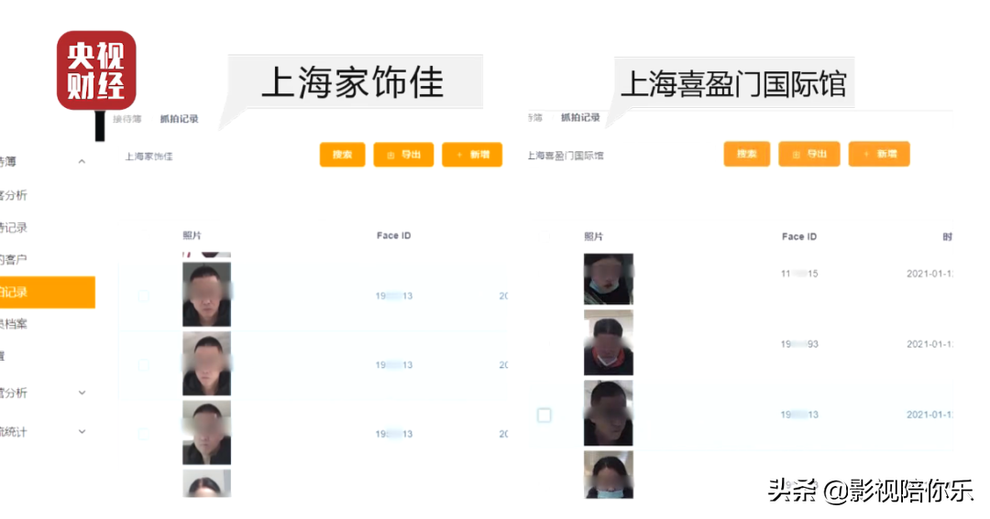Click Face ID value 11**15
Screen dimensions: 990x519
[x=799, y=274]
